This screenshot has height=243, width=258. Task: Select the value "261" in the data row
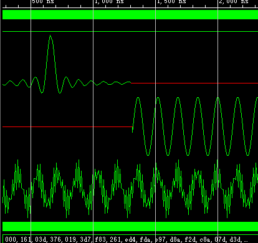pyautogui.click(x=115, y=239)
